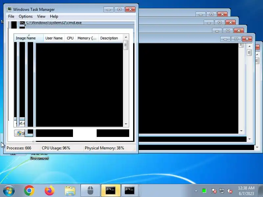Switch to the highlighted cmd taskbar button
Viewport: 263px width, 197px height.
click(x=110, y=190)
